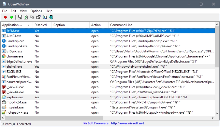Click the 'Yes' disabled value for ehshell.exe

pos(37,67)
